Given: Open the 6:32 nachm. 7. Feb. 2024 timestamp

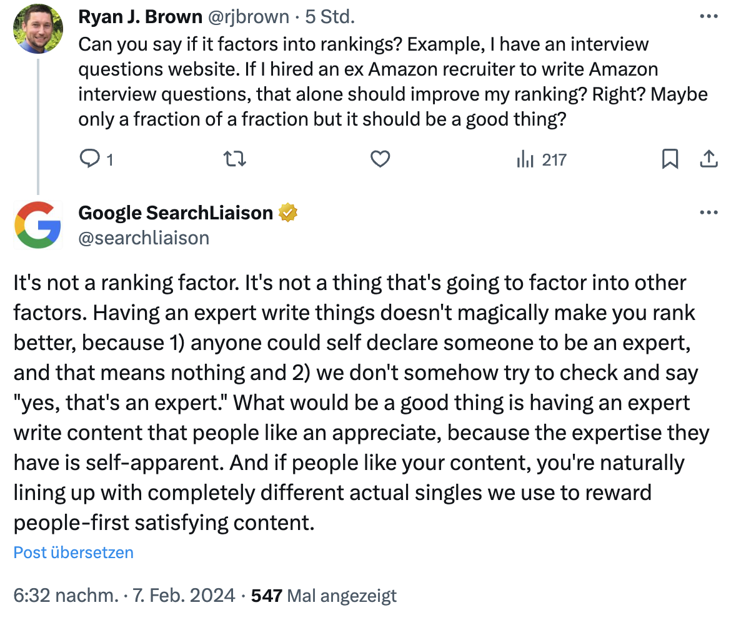Looking at the screenshot, I should tap(124, 596).
